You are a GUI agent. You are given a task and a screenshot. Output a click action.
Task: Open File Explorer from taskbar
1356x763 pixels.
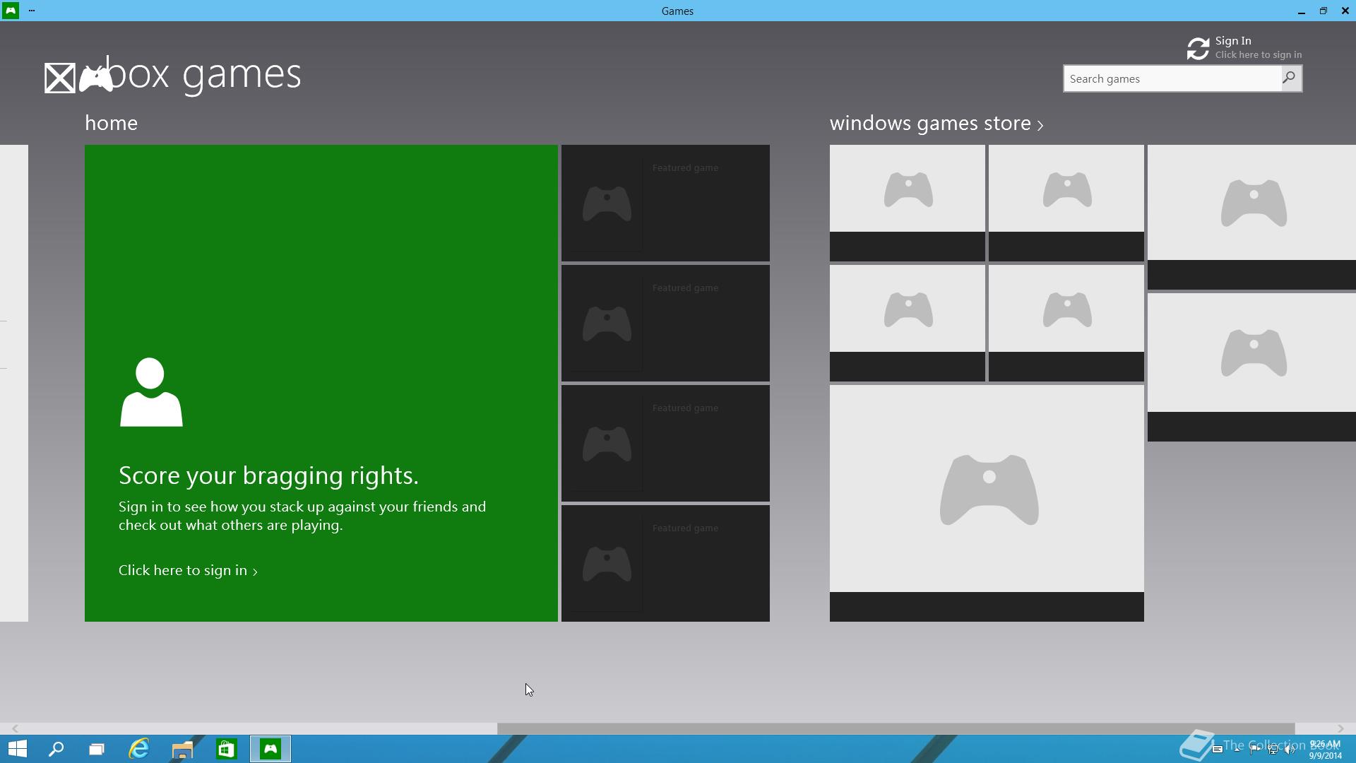click(x=182, y=749)
